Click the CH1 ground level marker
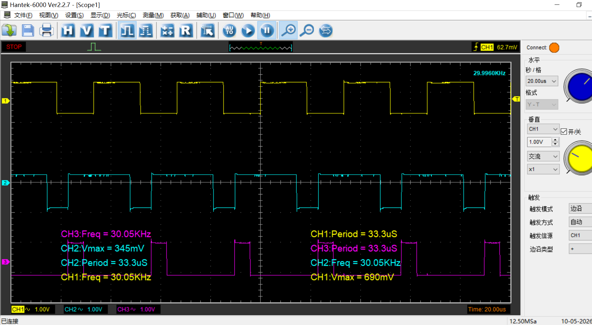This screenshot has height=325, width=592. (5, 101)
